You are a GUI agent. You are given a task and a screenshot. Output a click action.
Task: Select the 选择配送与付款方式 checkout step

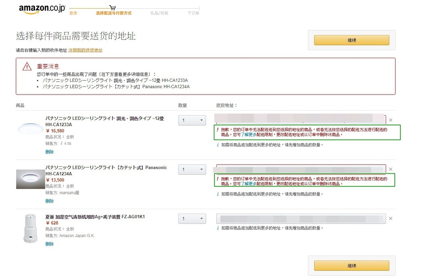[113, 13]
